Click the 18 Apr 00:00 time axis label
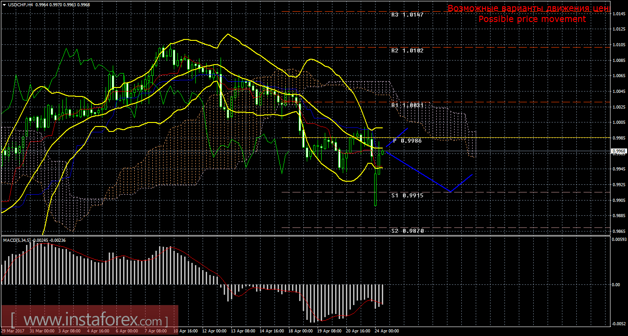The image size is (628, 336). coord(301,331)
